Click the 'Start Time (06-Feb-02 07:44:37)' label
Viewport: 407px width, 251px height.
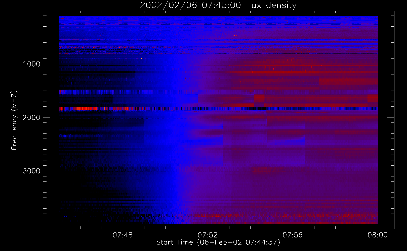218,242
